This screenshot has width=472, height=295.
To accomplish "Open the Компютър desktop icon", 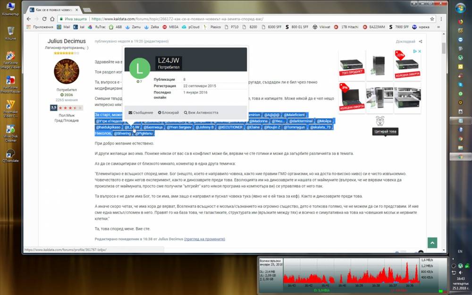I will pyautogui.click(x=10, y=9).
